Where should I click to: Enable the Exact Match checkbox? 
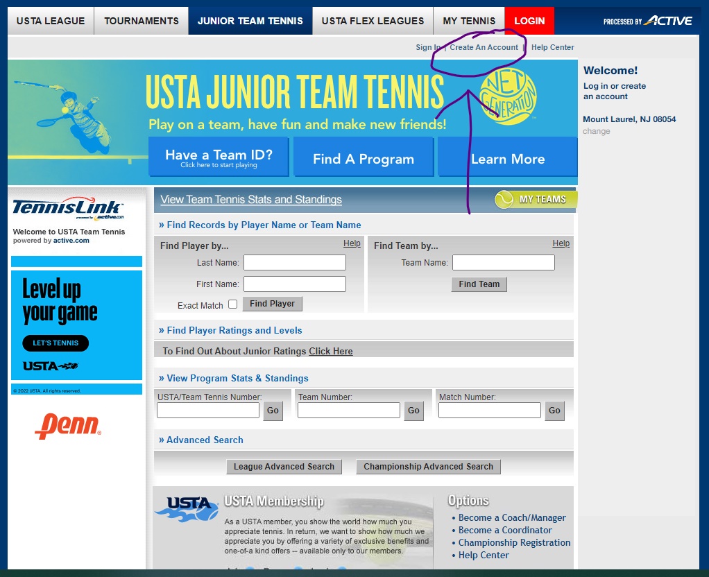(233, 304)
